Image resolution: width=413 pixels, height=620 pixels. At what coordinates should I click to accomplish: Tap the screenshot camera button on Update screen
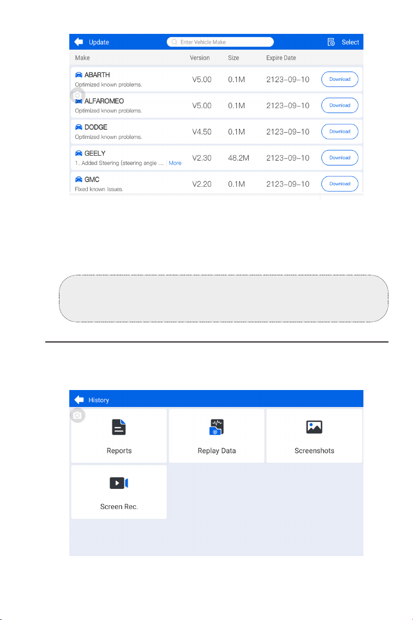tap(77, 95)
